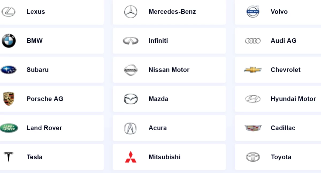Click the Cadillac crest icon
Screen dimensions: 321x173
tap(253, 128)
